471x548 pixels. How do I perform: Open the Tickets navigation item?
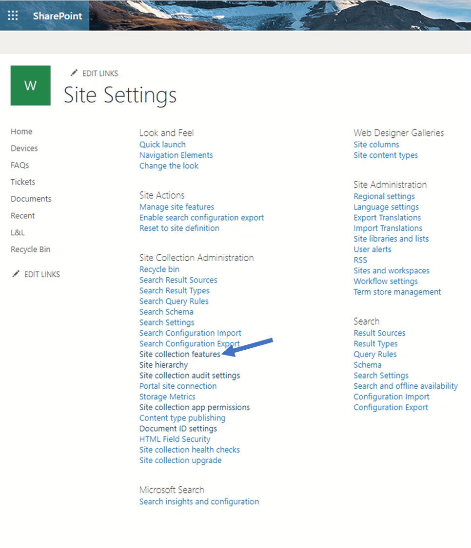(x=23, y=182)
